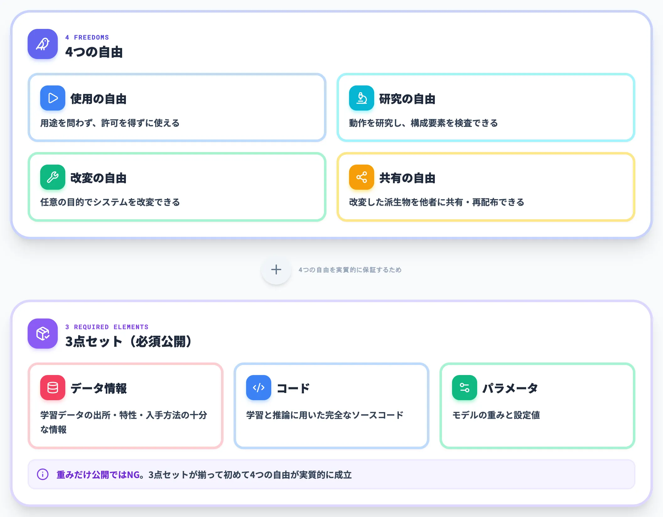Screen dimensions: 663x517
Task: Click the text モデルの重みと設定値
Action: coord(496,415)
